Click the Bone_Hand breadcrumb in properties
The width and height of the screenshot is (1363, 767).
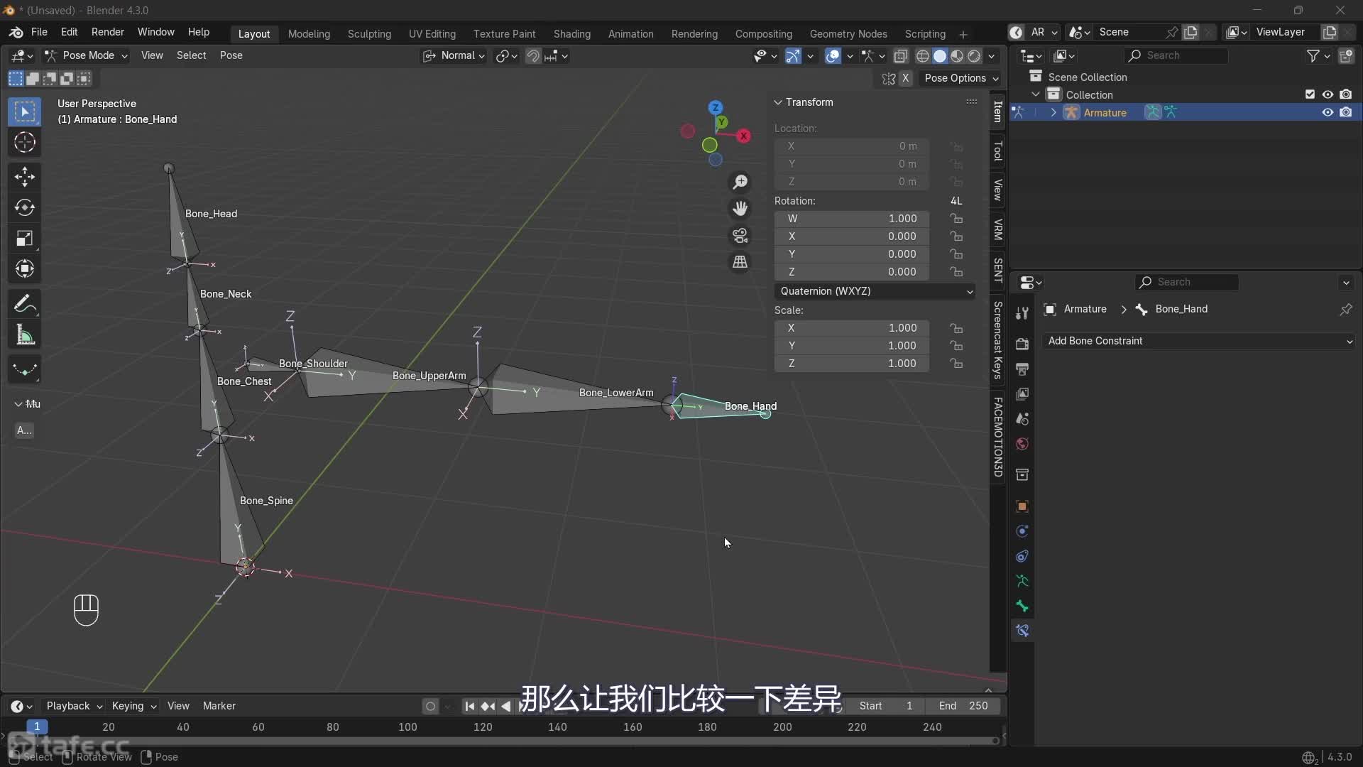tap(1182, 309)
